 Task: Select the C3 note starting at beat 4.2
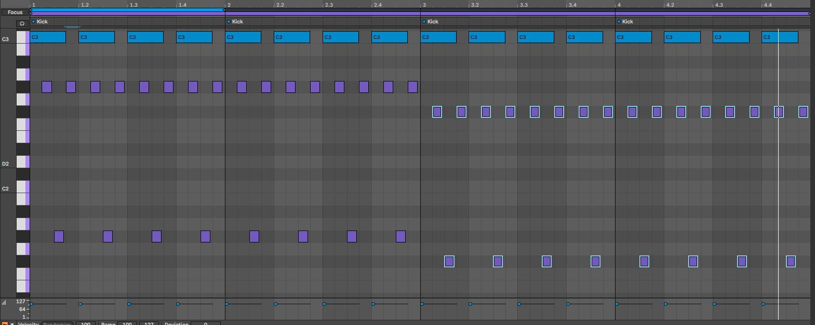click(x=682, y=37)
